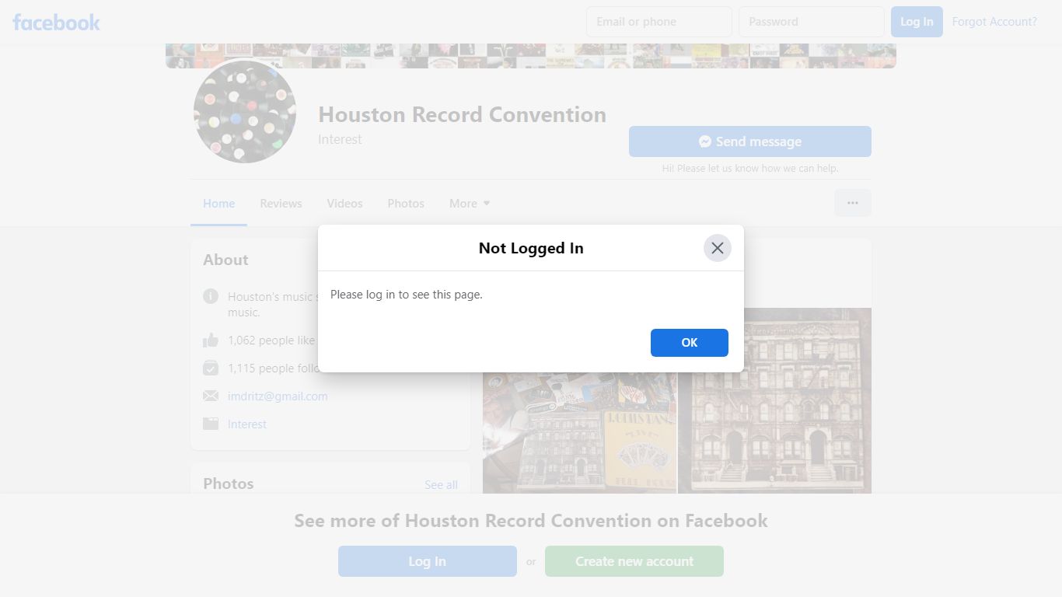The image size is (1062, 597).
Task: Open the three-dots page options button
Action: [853, 203]
